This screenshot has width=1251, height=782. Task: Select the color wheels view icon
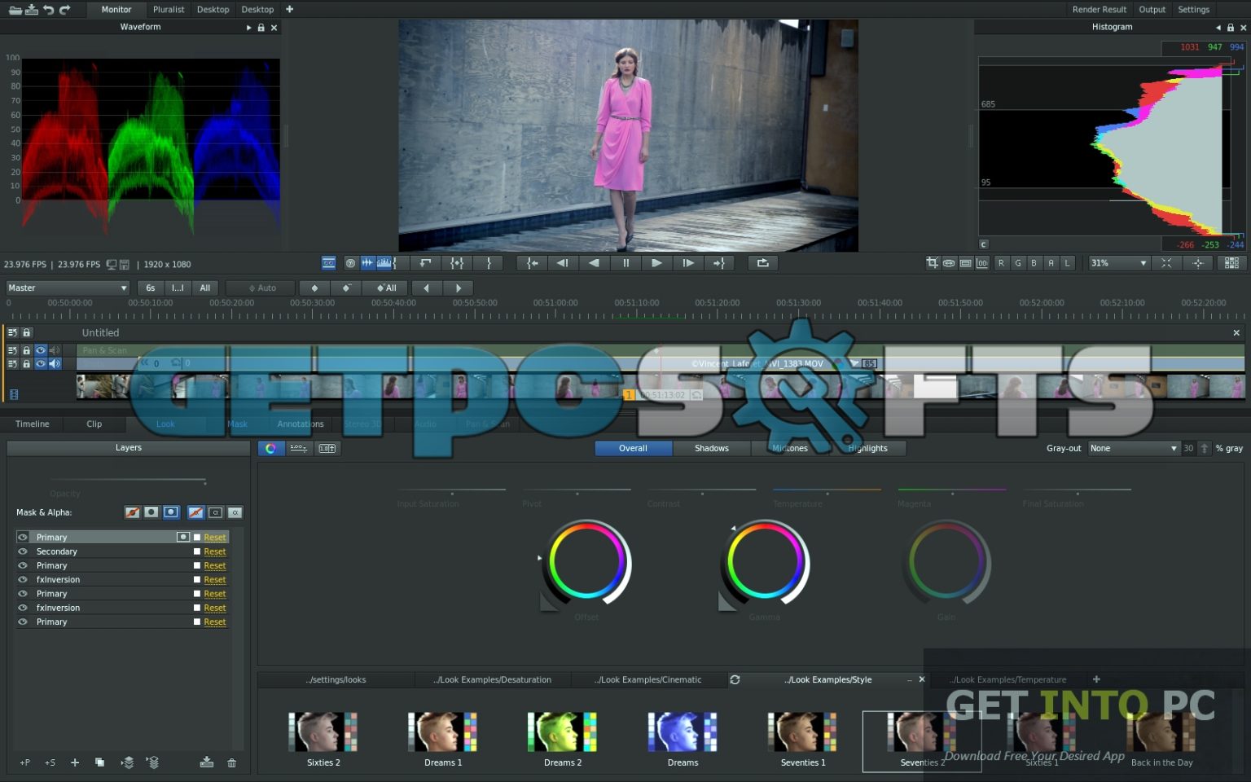pos(270,448)
